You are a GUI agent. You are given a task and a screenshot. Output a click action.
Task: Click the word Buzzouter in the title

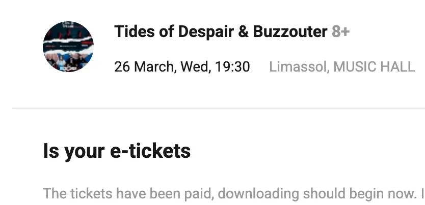coord(290,32)
